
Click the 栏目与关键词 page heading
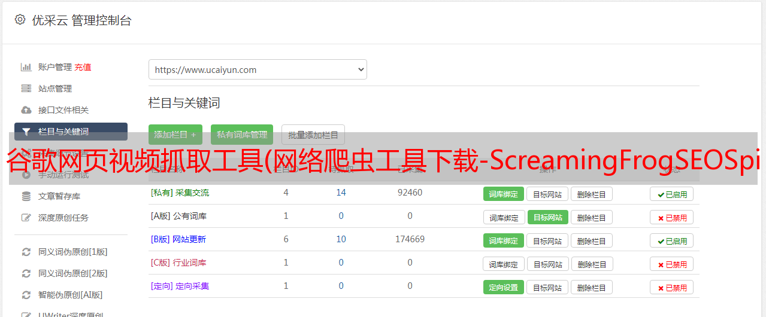pos(184,103)
